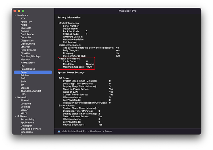Open Applications under Software
The width and height of the screenshot is (213, 150).
[x=28, y=122]
